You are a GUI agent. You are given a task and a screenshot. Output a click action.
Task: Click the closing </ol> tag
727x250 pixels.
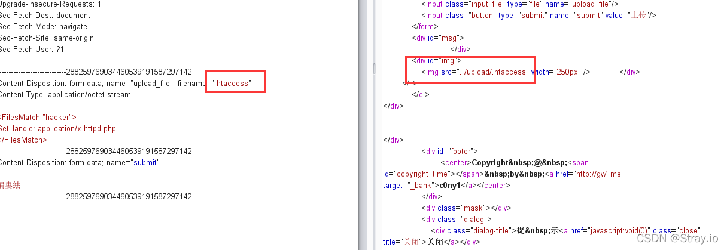pyautogui.click(x=421, y=94)
